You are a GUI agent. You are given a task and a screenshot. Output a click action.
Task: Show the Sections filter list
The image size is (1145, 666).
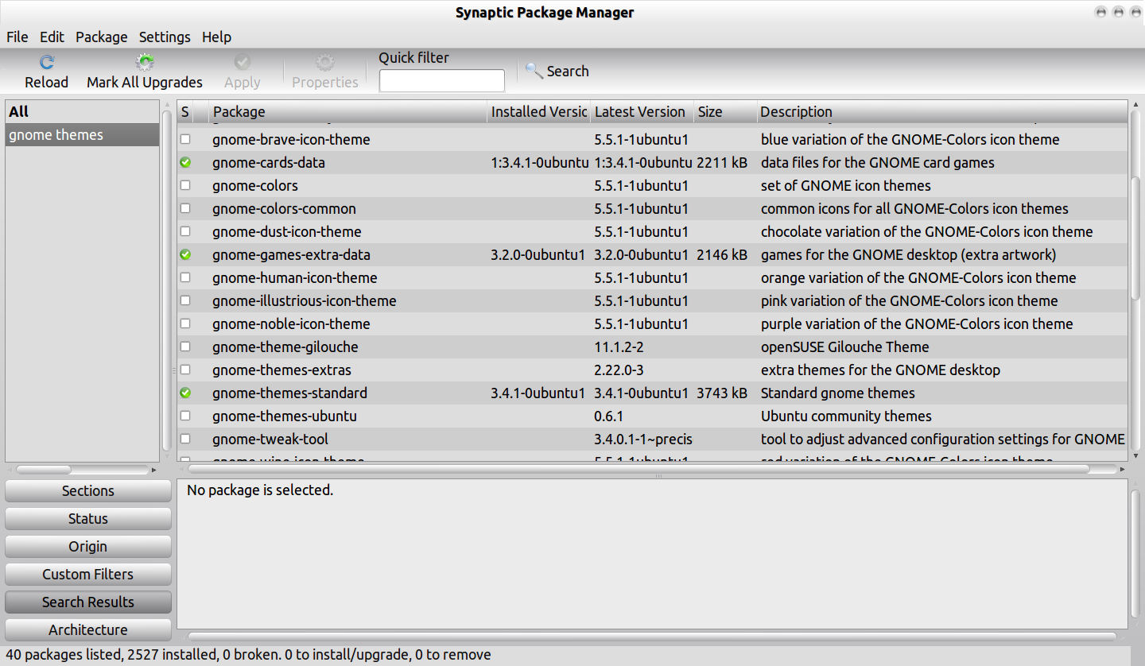tap(88, 491)
